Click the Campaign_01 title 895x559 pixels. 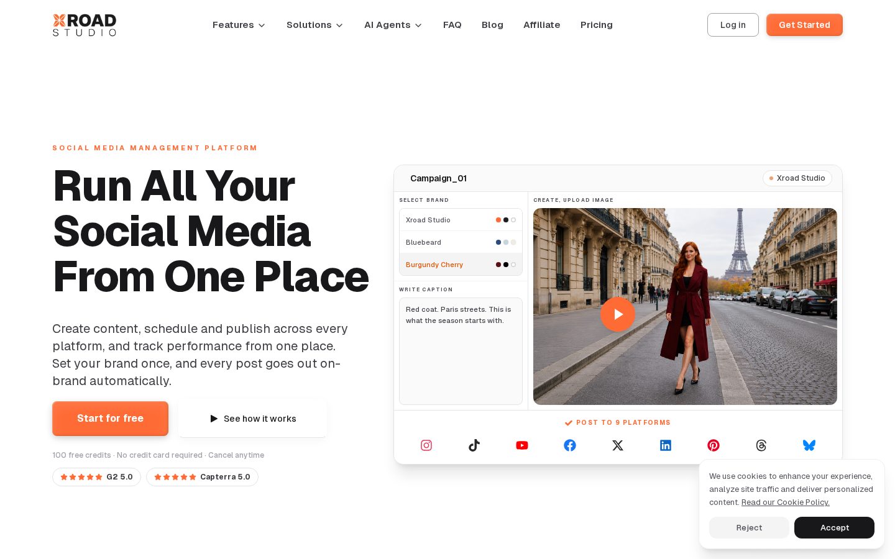[438, 178]
